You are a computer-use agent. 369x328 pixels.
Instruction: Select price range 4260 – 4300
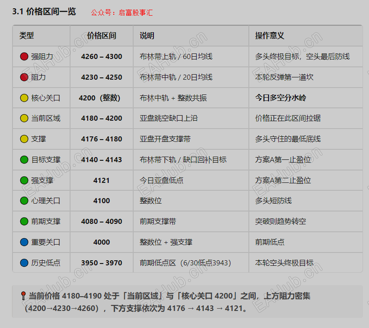coord(101,57)
